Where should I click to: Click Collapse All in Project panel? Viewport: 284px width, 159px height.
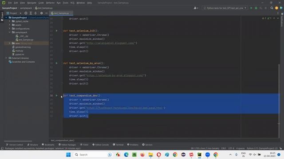click(x=35, y=13)
